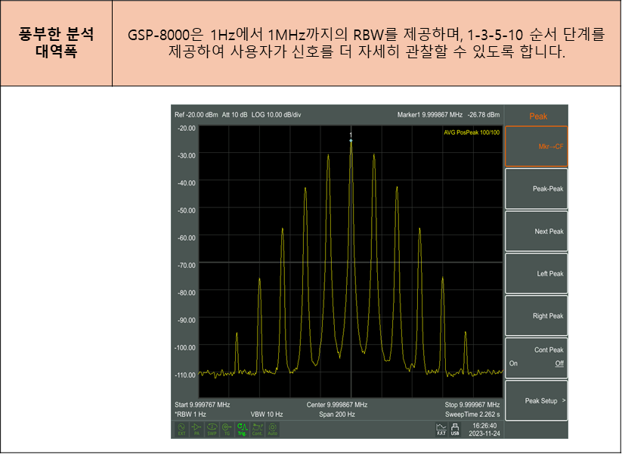Image resolution: width=622 pixels, height=454 pixels.
Task: Click the EXT reference status icon
Action: [181, 429]
